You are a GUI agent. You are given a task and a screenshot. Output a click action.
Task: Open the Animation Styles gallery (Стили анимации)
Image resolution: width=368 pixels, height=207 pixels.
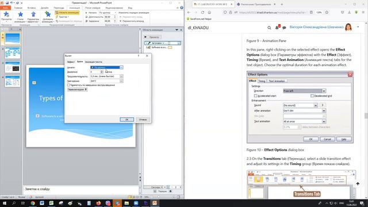[x=21, y=17]
